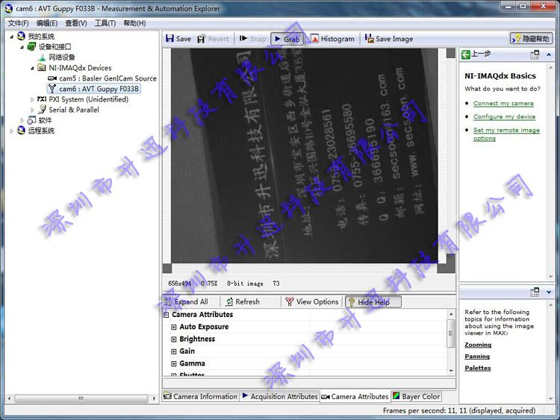The image size is (560, 420).
Task: Click the Hide Help button
Action: pos(373,302)
